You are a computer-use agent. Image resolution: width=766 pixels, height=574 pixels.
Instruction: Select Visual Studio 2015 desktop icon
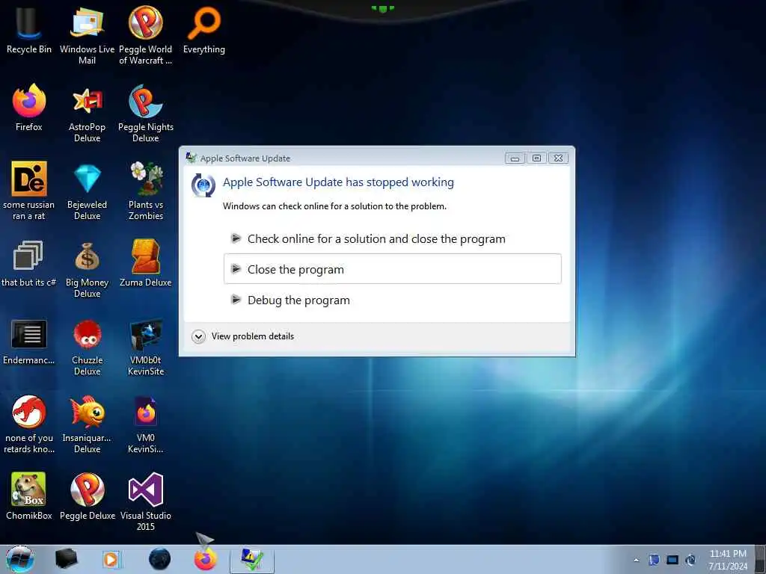(146, 502)
